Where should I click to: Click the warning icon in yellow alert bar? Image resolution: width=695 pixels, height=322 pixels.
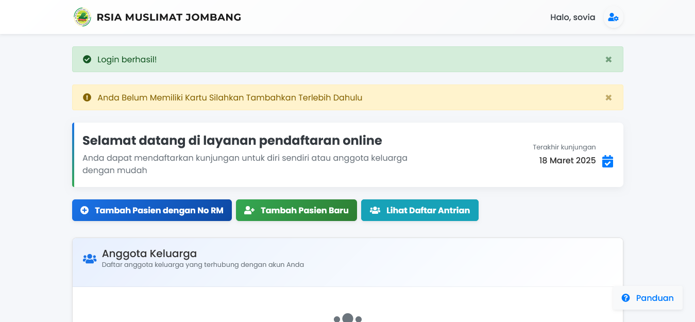click(x=87, y=97)
